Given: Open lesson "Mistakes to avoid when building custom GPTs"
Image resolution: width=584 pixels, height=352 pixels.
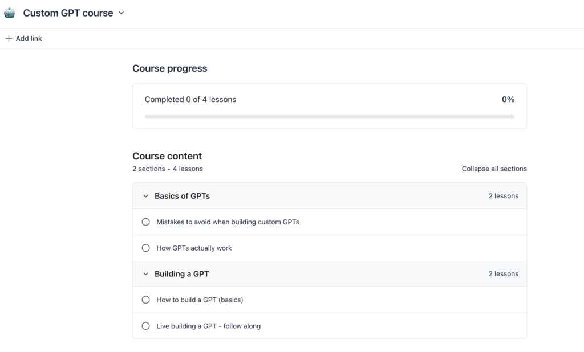Looking at the screenshot, I should pyautogui.click(x=228, y=222).
